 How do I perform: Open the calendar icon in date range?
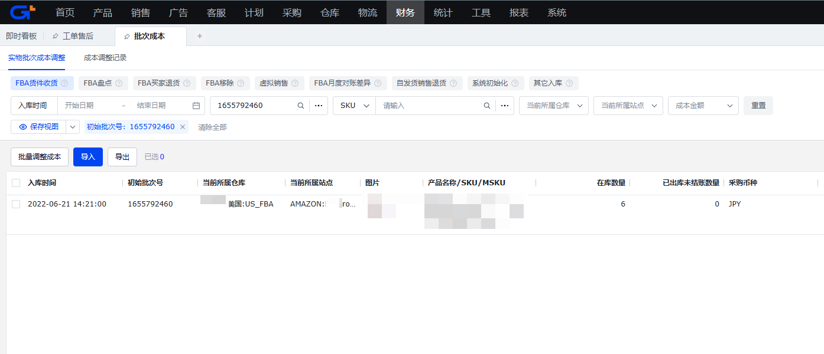(196, 106)
